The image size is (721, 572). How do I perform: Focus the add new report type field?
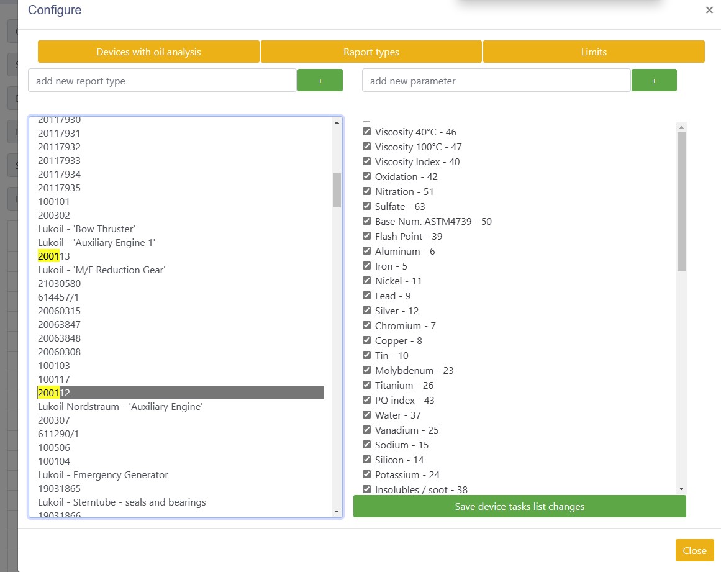162,81
